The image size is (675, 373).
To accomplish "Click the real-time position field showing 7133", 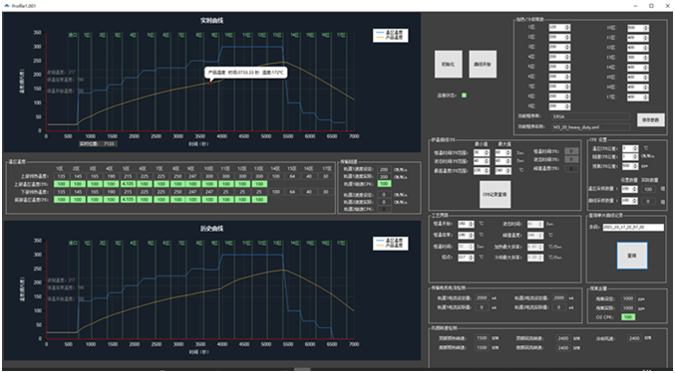I will point(109,144).
